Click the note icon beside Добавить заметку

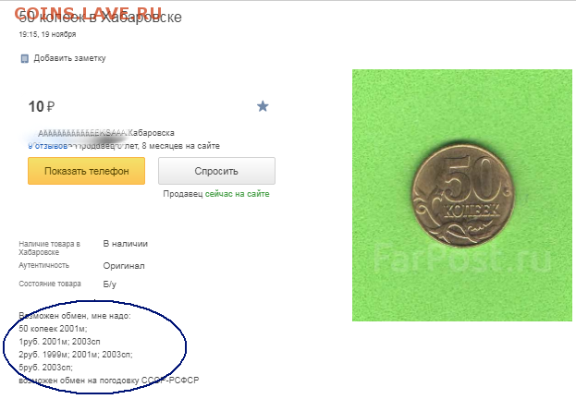pyautogui.click(x=25, y=59)
